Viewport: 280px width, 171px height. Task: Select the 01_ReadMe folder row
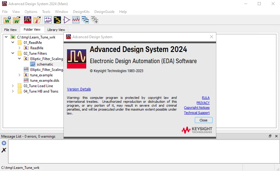[x=33, y=43]
